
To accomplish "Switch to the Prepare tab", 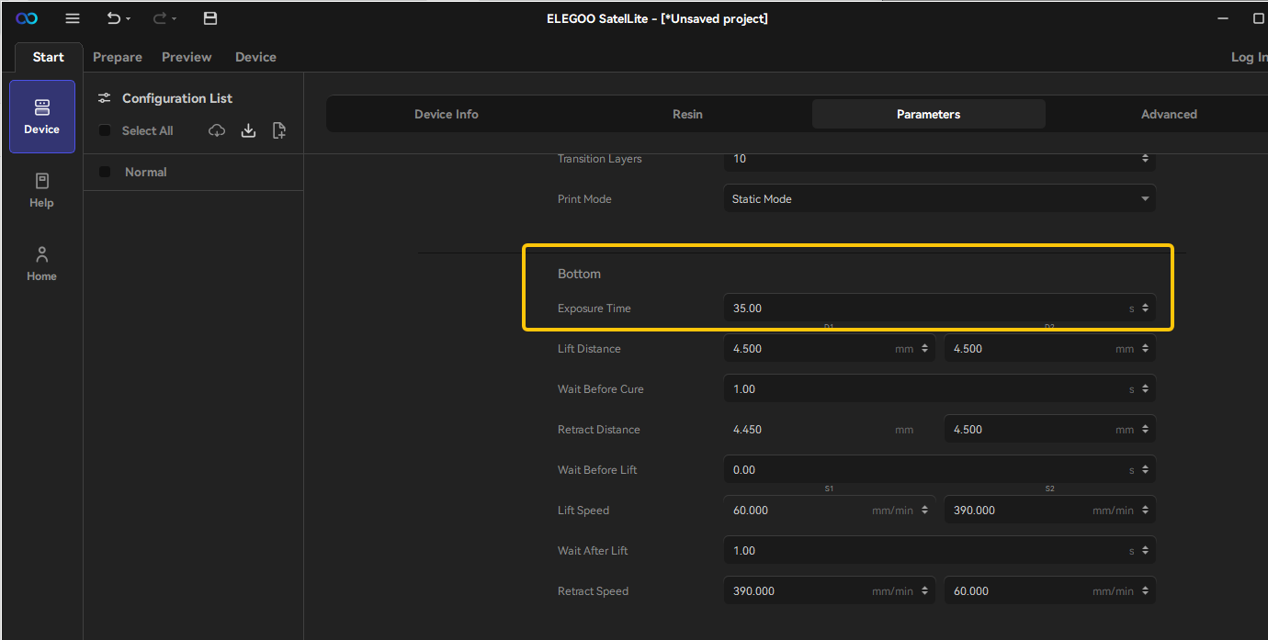I will click(x=118, y=57).
